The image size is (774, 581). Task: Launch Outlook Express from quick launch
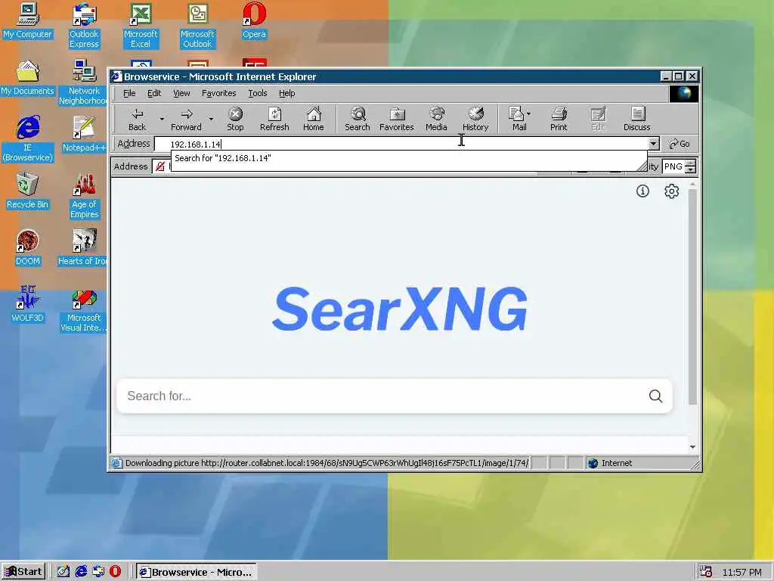click(x=98, y=572)
